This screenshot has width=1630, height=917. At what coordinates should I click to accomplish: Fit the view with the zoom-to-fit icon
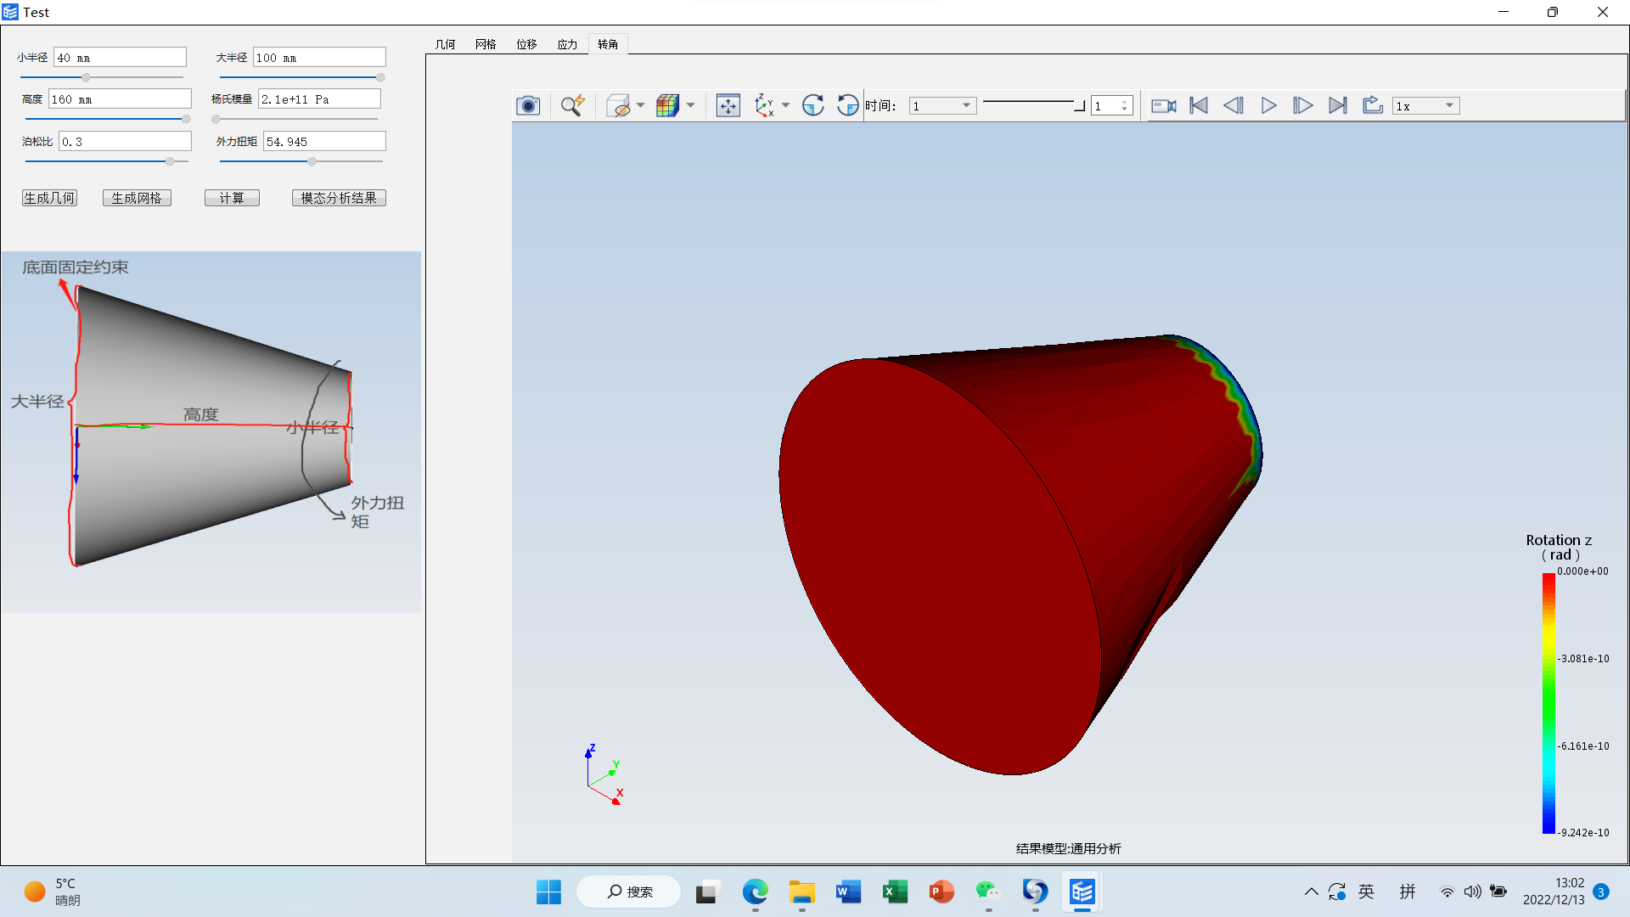point(728,106)
